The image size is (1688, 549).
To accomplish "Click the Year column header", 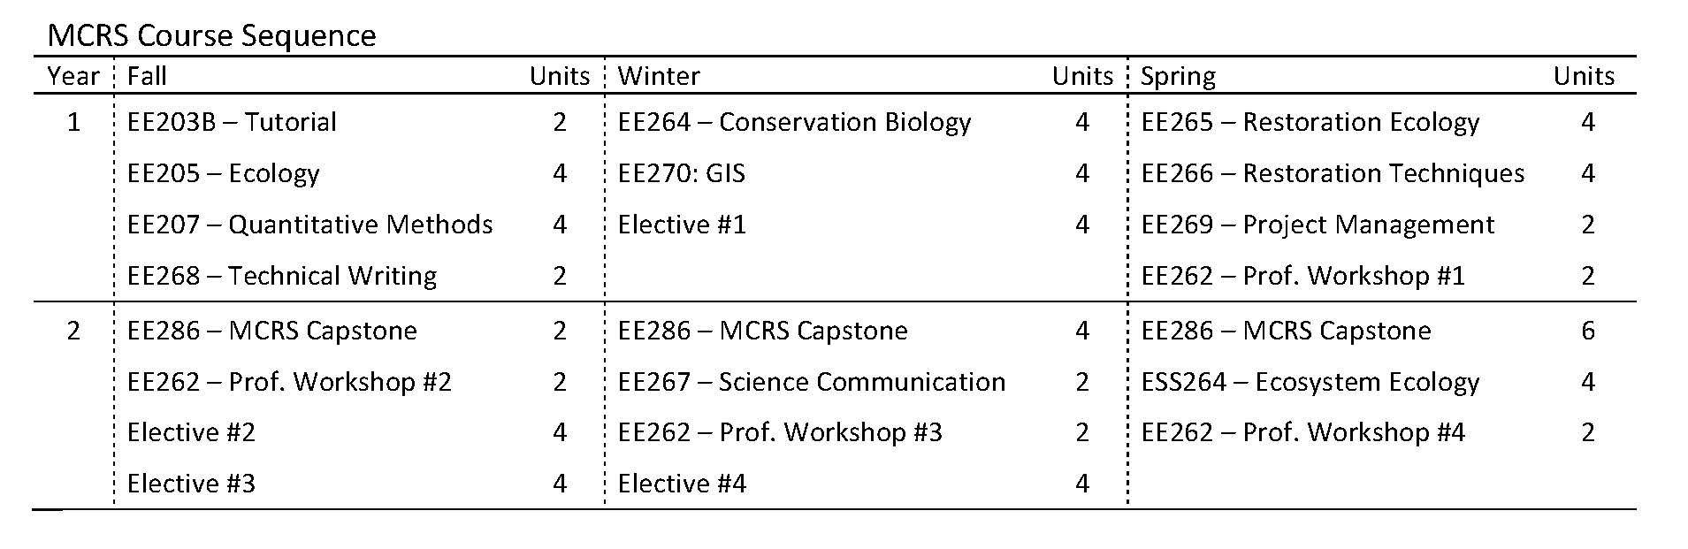I will (x=73, y=76).
